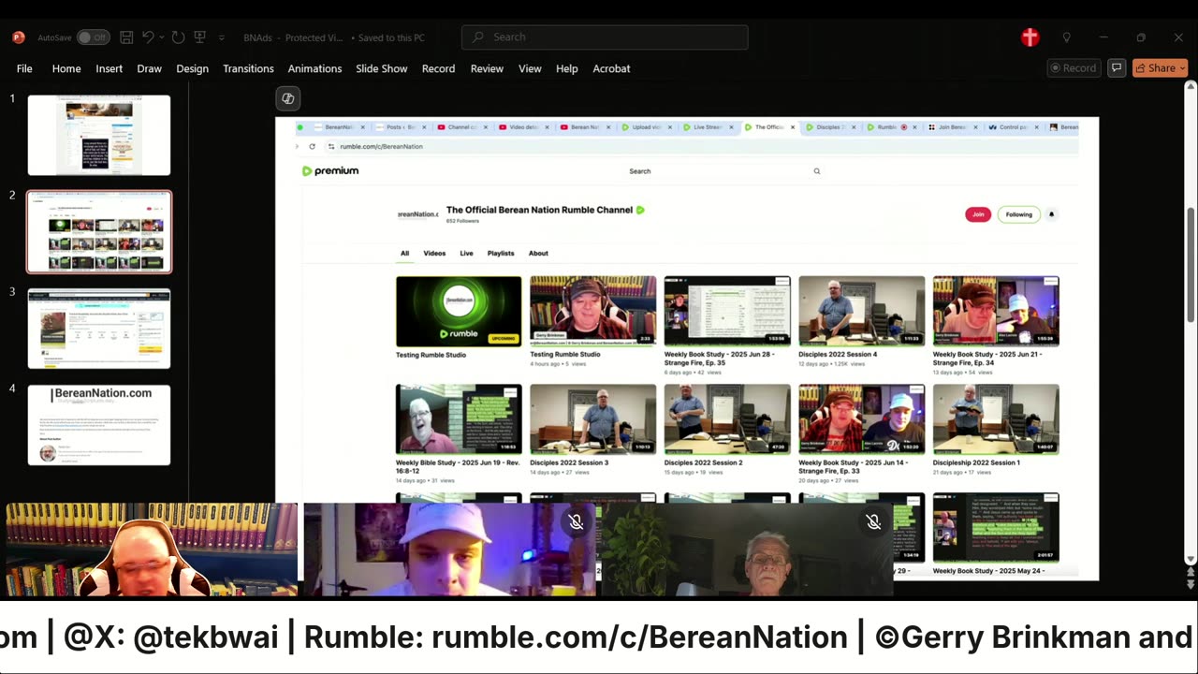Viewport: 1198px width, 674px height.
Task: Open the Record ribbon tab
Action: 438,68
